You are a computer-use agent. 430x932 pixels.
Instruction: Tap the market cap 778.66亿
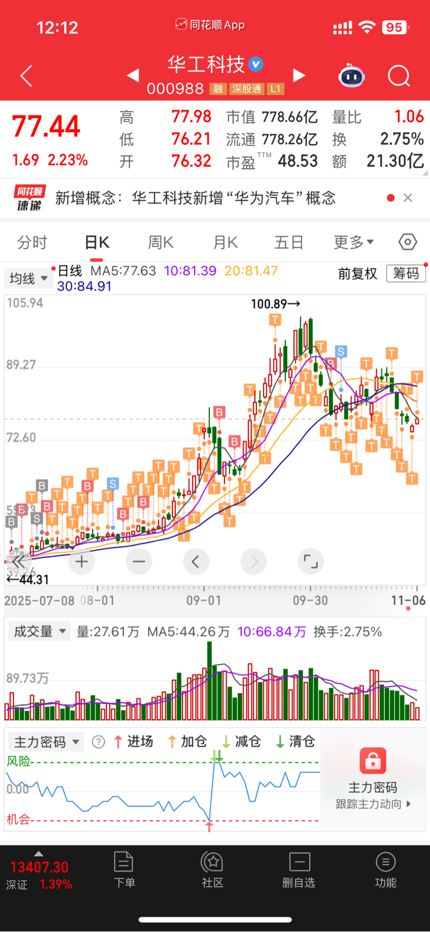[289, 117]
